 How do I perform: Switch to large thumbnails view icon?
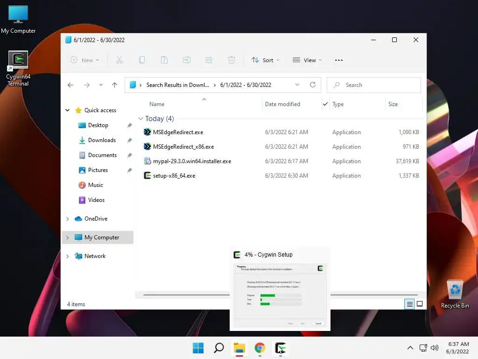click(420, 304)
